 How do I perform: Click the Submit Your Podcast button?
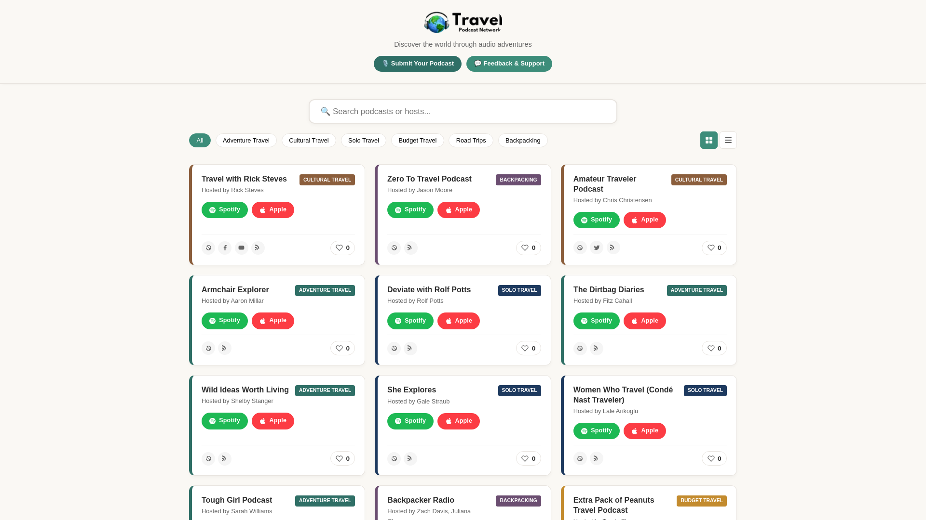click(418, 64)
